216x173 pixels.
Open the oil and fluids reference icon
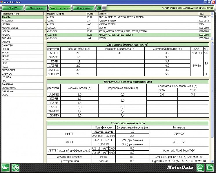(x=5, y=167)
